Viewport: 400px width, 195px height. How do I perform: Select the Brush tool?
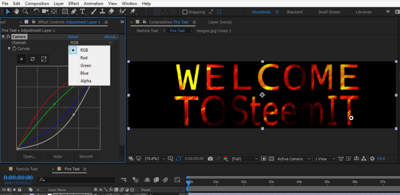pyautogui.click(x=94, y=12)
